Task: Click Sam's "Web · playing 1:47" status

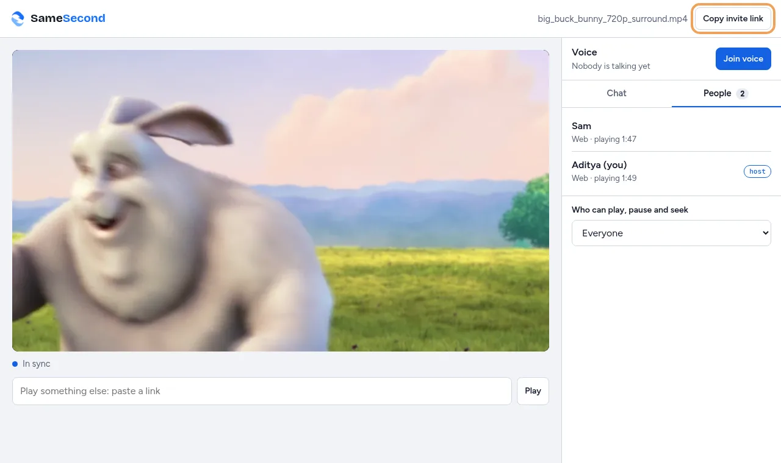Action: tap(604, 139)
